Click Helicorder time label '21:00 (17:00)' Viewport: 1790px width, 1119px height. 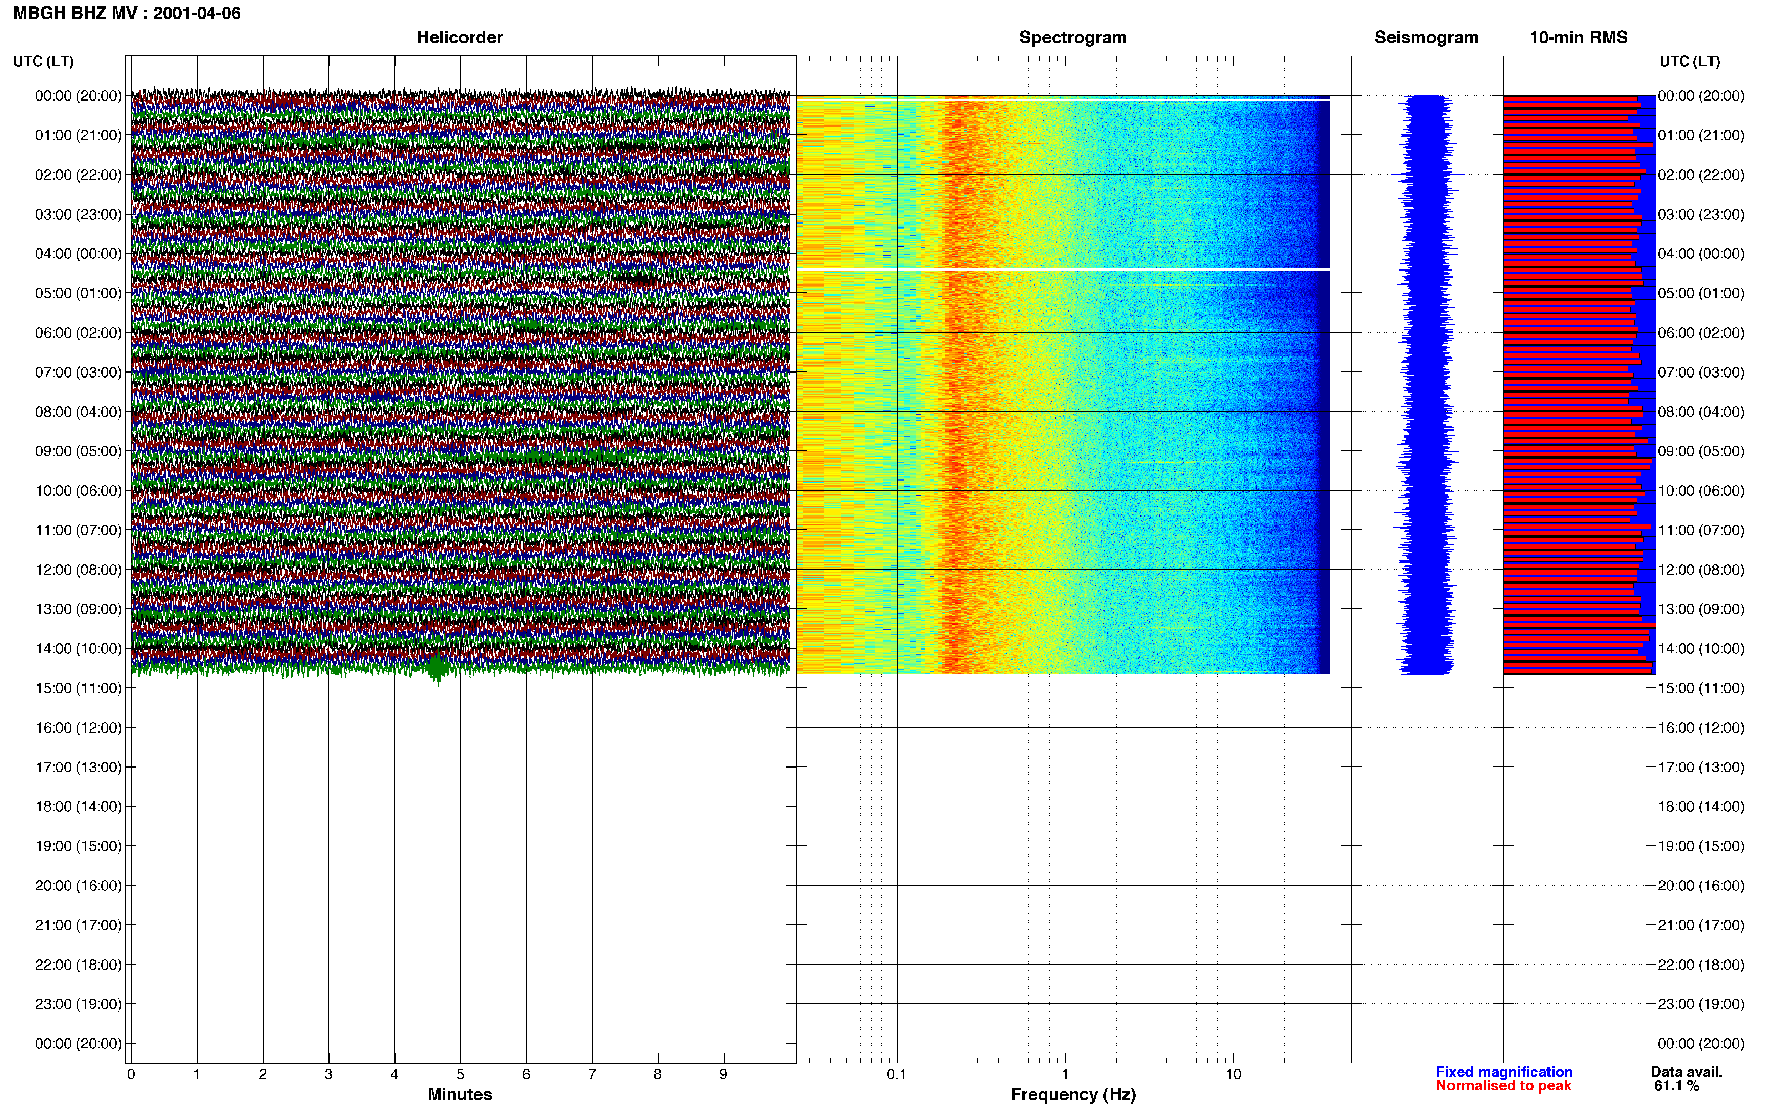[78, 925]
